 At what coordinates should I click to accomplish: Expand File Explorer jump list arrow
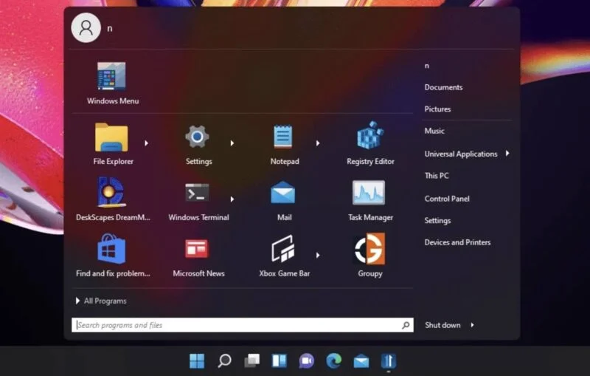point(146,143)
